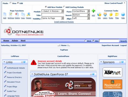
Task: Minimize the Links module icon
Action: coord(22,62)
